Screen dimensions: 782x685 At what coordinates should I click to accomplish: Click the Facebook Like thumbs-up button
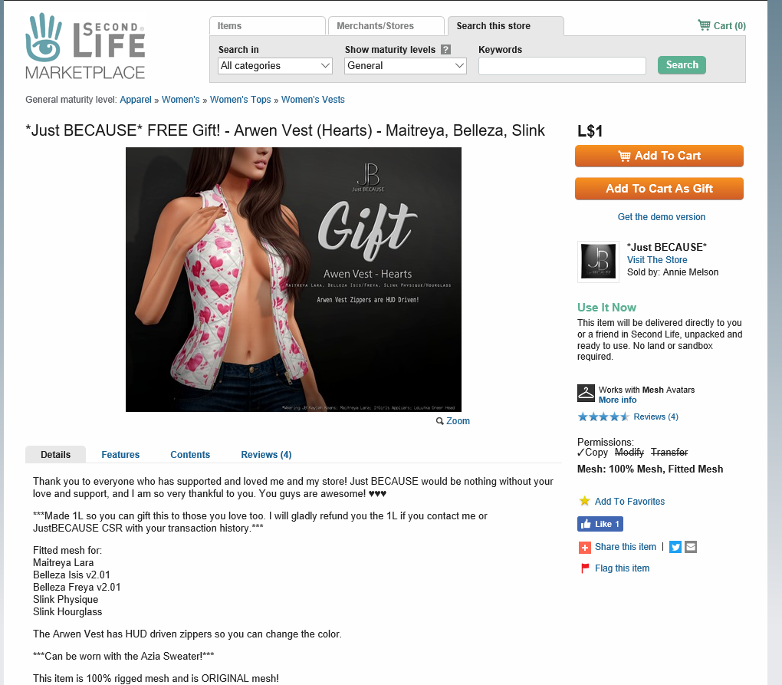(600, 524)
